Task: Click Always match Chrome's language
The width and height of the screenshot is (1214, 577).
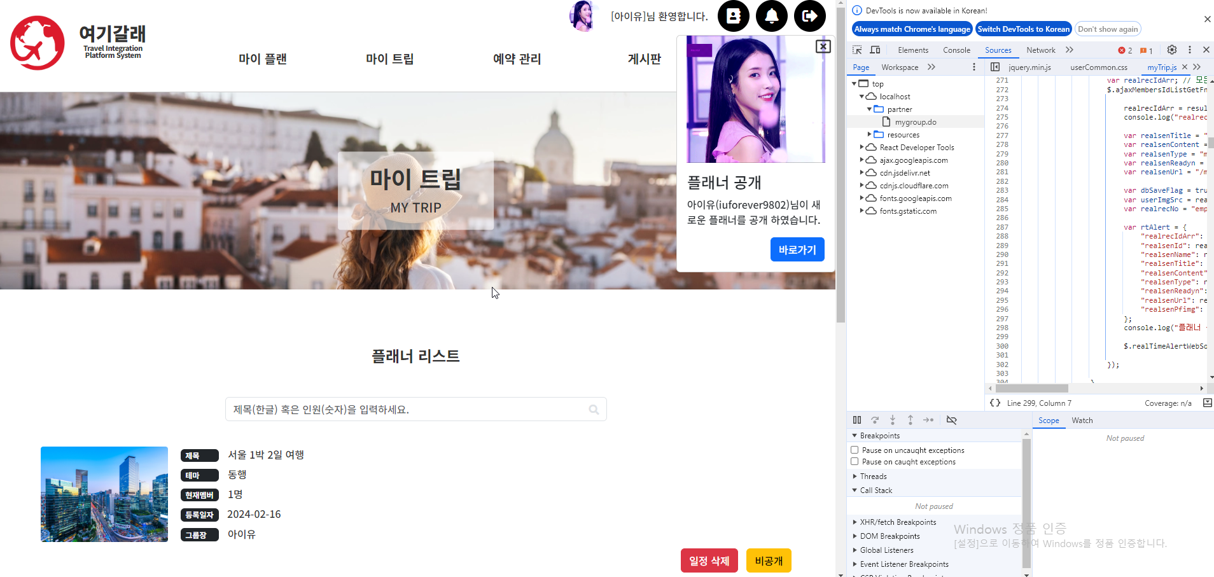Action: pos(912,29)
